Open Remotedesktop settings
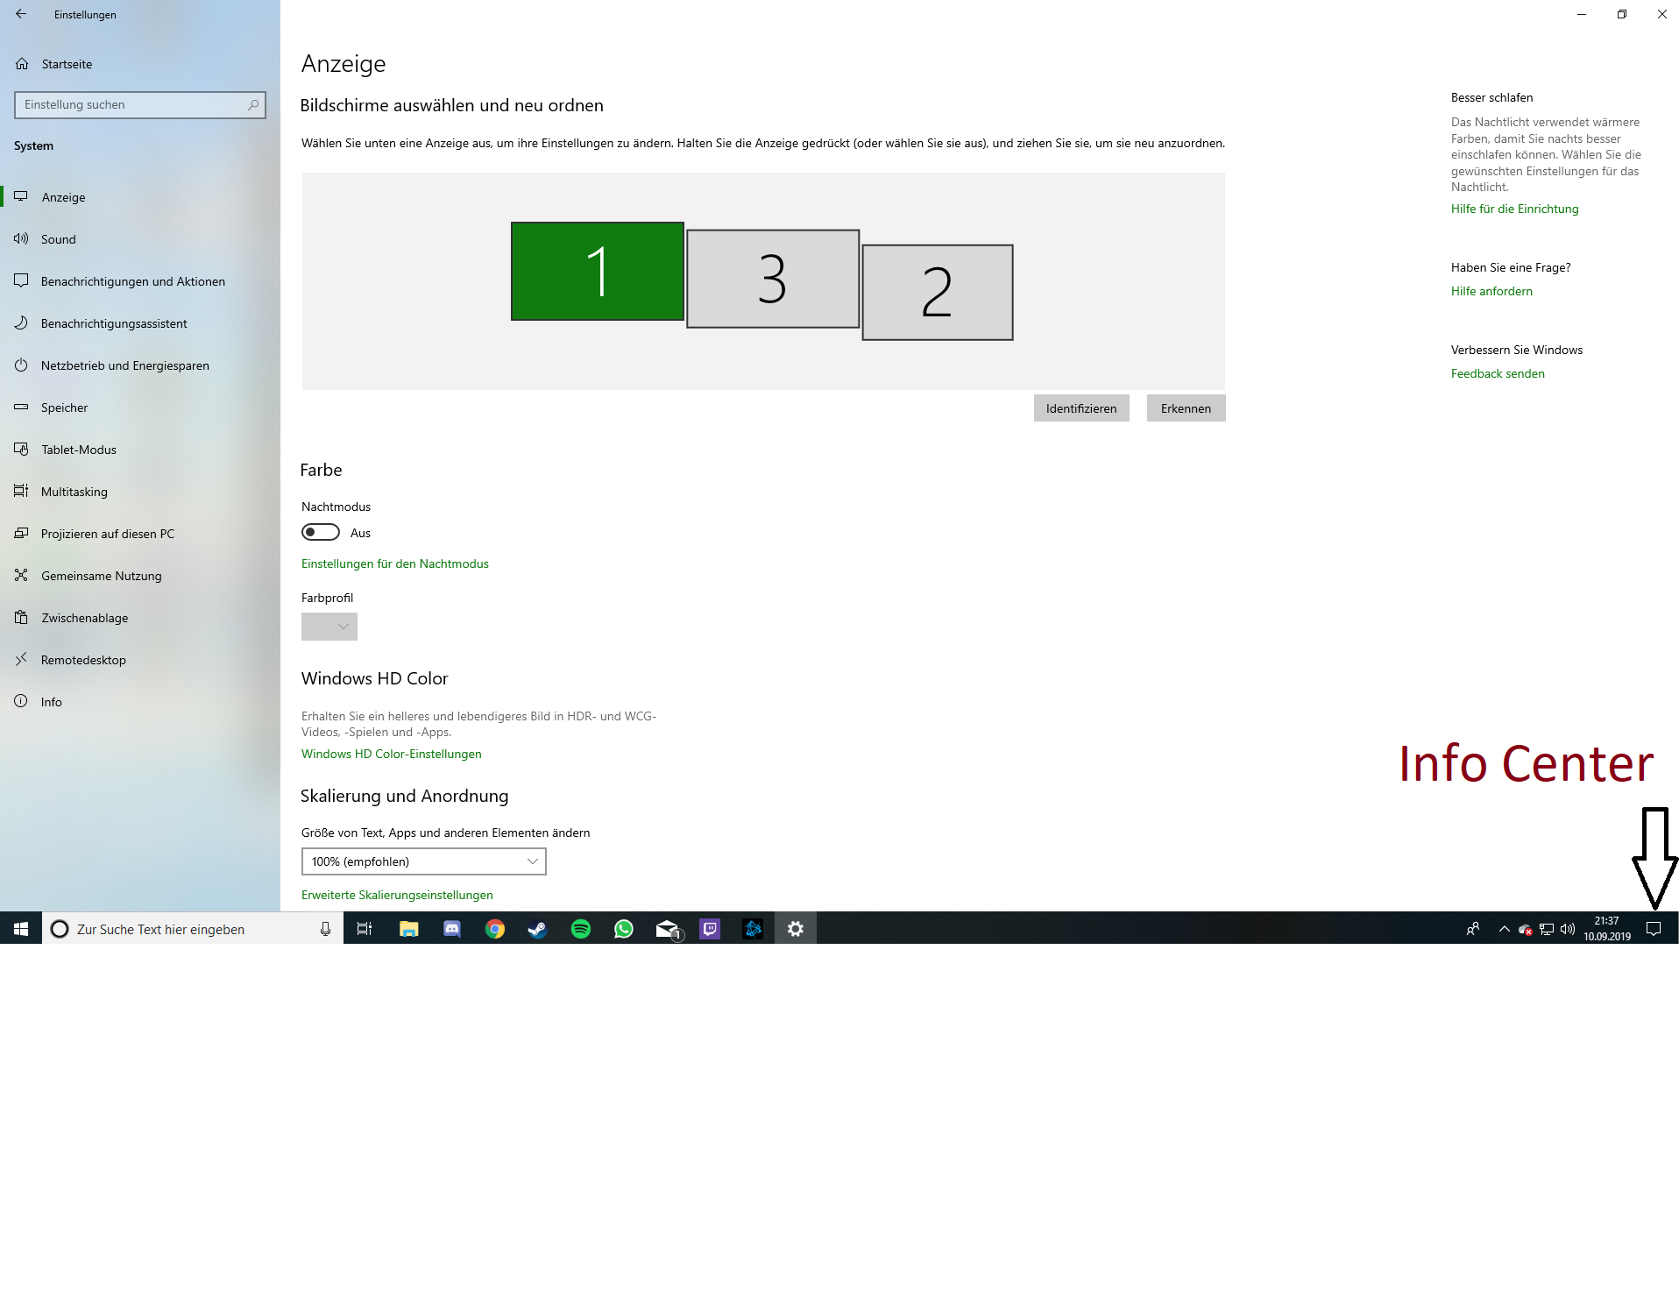This screenshot has height=1304, width=1679. (x=83, y=660)
